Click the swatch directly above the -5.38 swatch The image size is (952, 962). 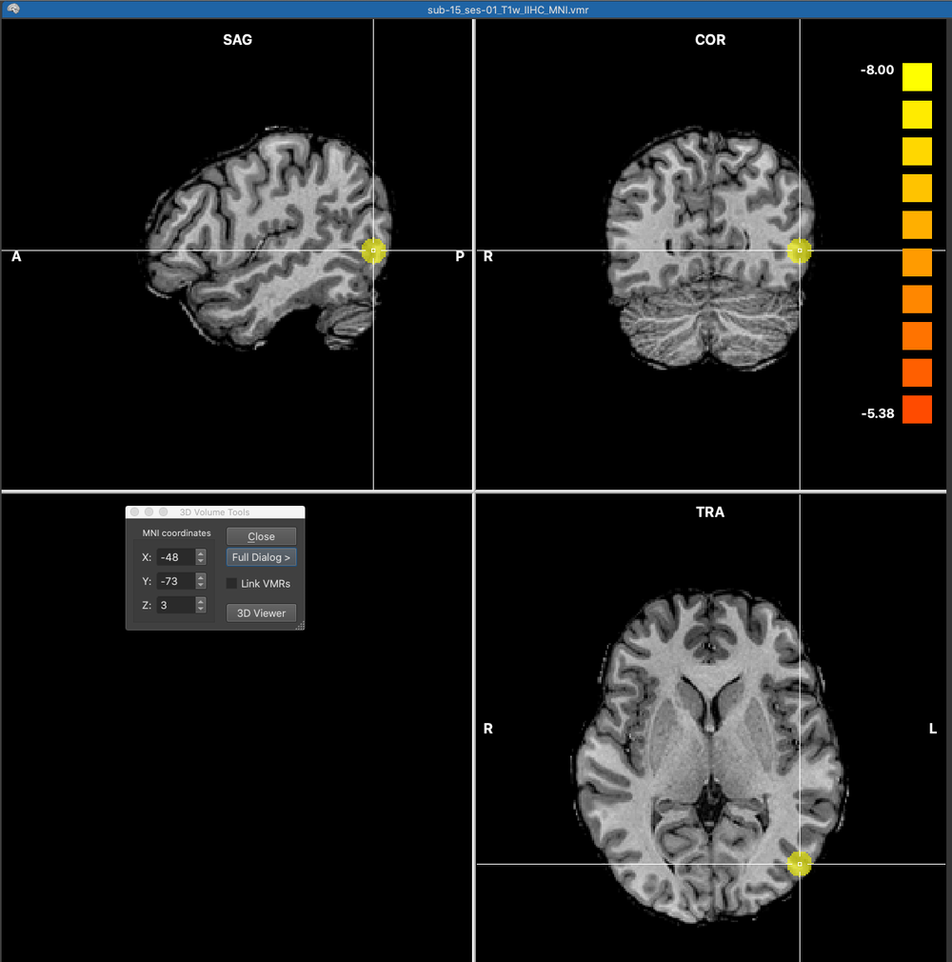point(917,372)
